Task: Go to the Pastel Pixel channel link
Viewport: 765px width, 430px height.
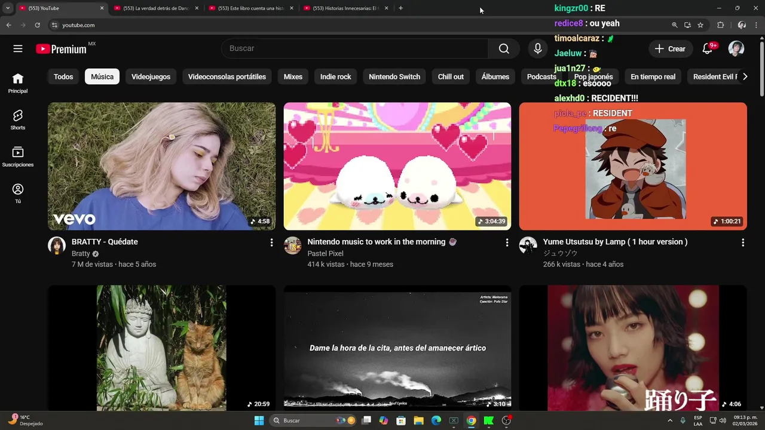Action: coord(325,254)
